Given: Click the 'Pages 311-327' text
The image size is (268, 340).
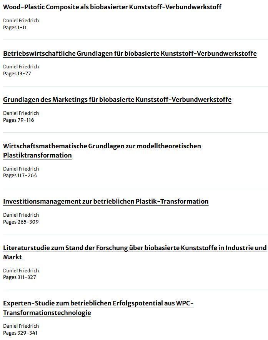Looking at the screenshot, I should [20, 277].
